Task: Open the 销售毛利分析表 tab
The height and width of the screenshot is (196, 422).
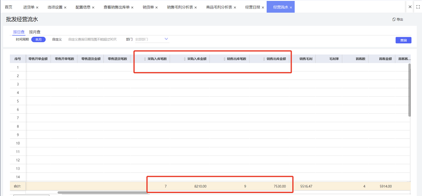Action: pyautogui.click(x=180, y=7)
